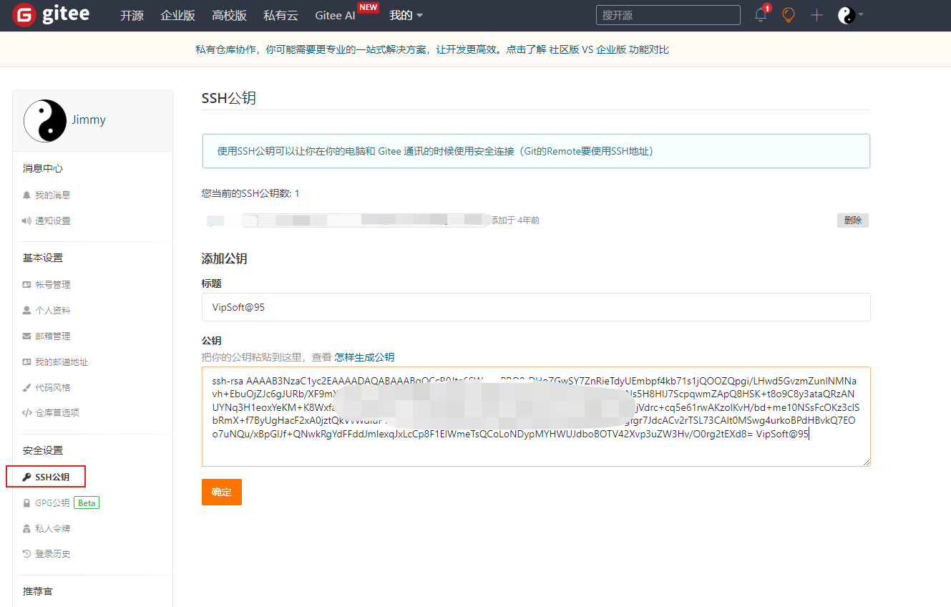Screen dimensions: 951x607
Task: Select 企业版 in the top navigation
Action: click(177, 15)
